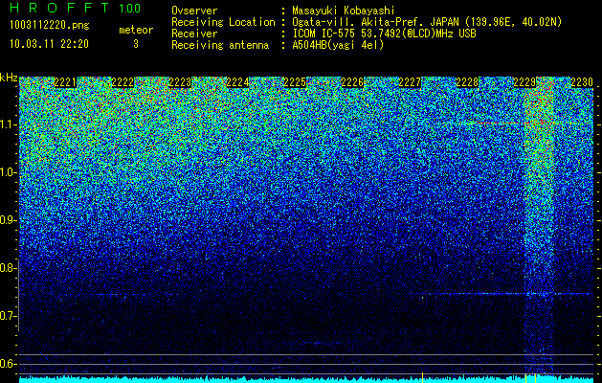Click the meteor count value 3
602x383 pixels.
coord(136,44)
